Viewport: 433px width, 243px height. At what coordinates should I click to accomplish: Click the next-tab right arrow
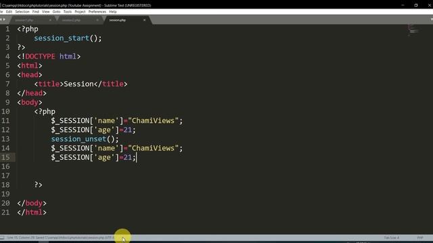point(4,20)
